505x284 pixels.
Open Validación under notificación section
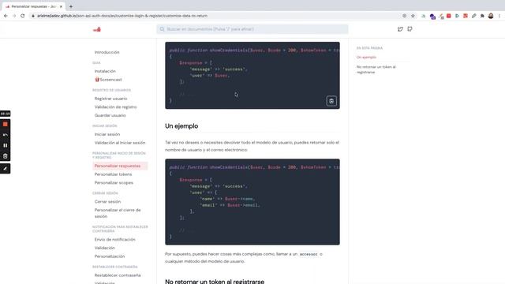point(105,248)
